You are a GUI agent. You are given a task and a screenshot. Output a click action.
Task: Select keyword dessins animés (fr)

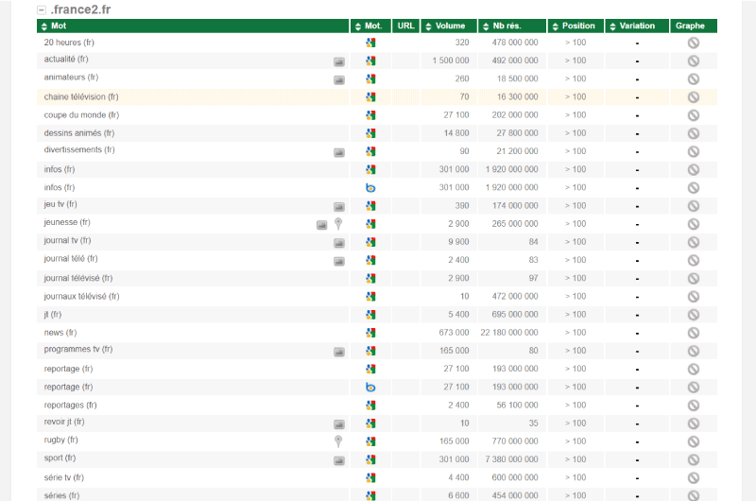[x=79, y=133]
